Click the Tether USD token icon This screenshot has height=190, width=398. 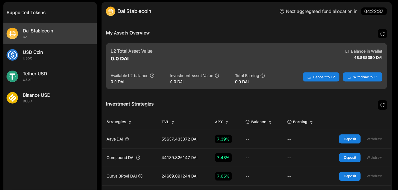click(x=13, y=77)
